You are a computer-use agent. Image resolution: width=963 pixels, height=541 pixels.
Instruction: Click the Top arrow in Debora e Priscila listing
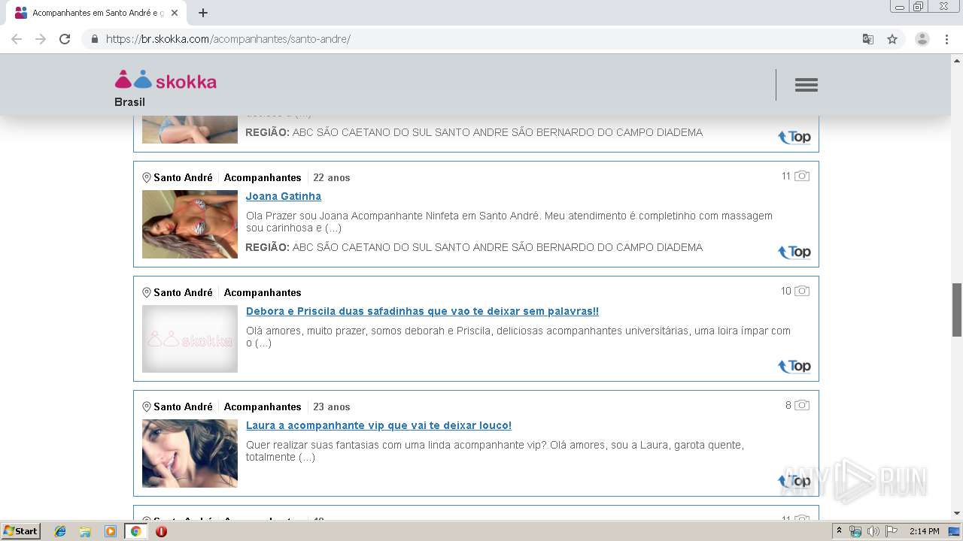(x=794, y=366)
